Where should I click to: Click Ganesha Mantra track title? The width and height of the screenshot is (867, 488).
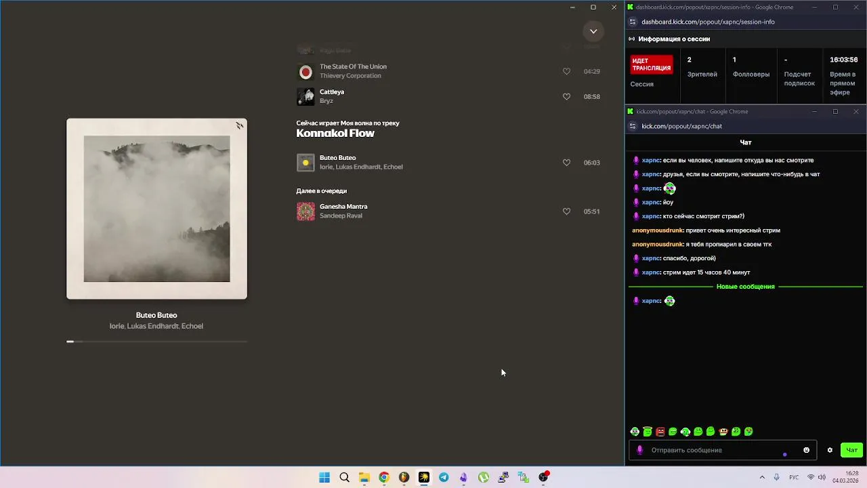pyautogui.click(x=343, y=207)
